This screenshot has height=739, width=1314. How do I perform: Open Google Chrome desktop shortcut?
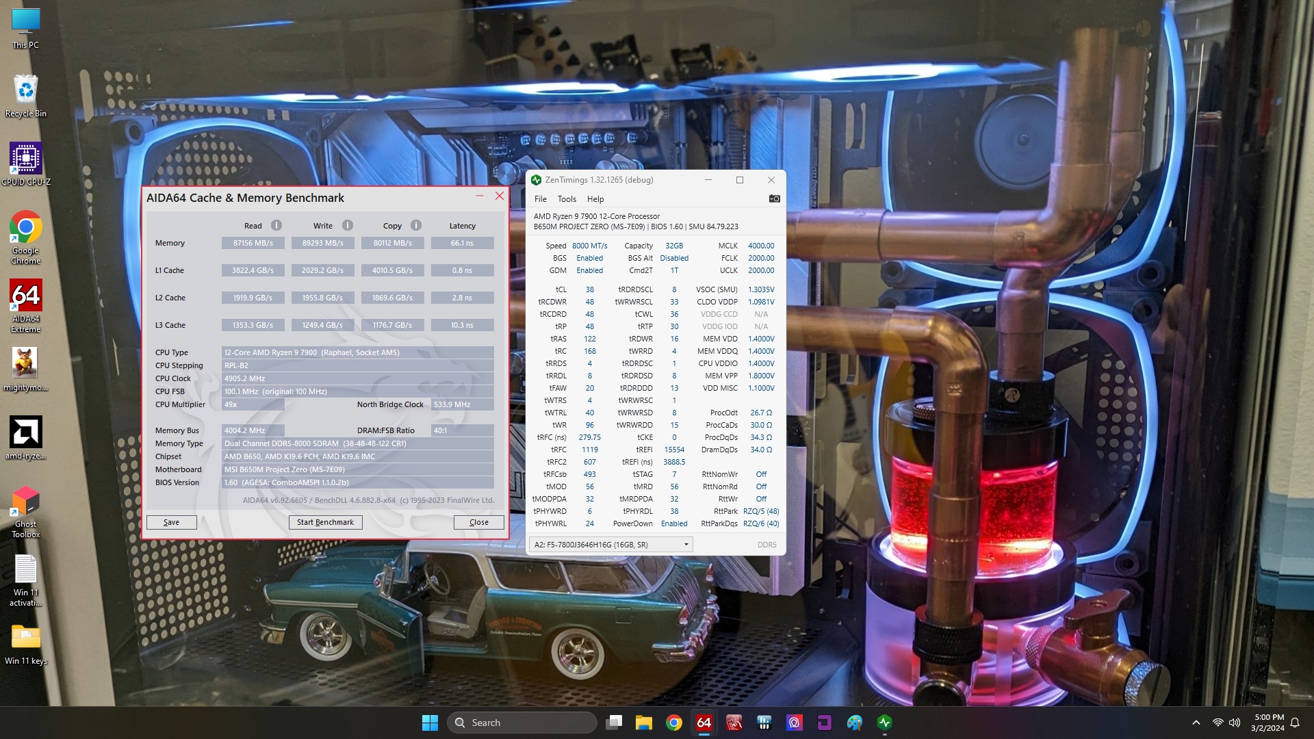[x=25, y=237]
